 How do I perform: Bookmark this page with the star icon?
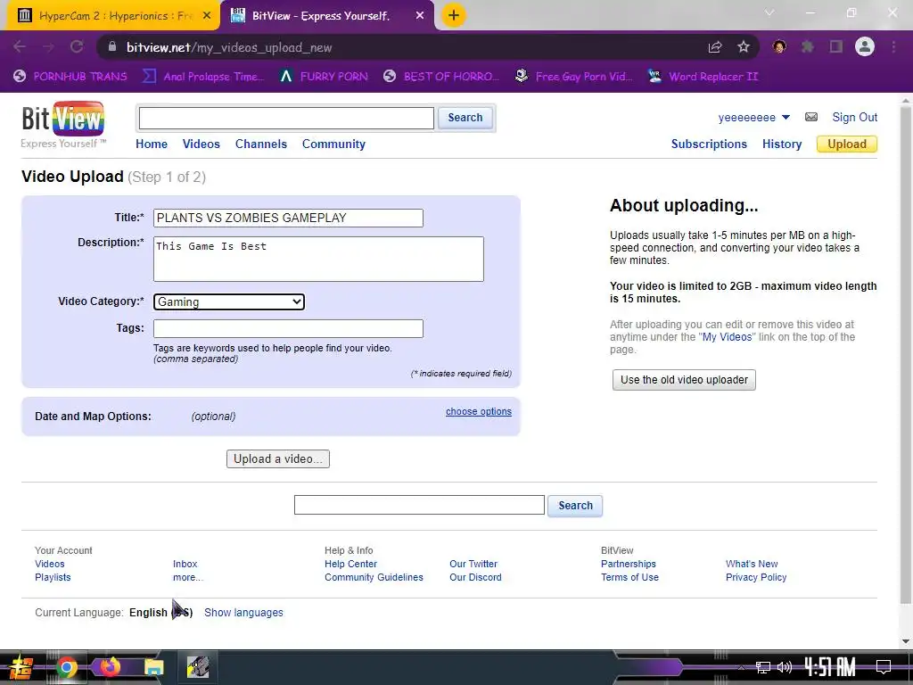pyautogui.click(x=744, y=47)
